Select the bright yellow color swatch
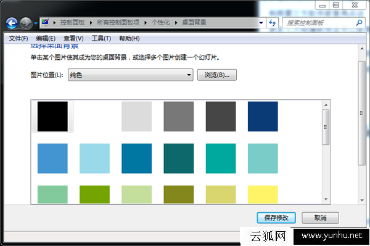Viewport: 370px width, 246px height. point(263,195)
